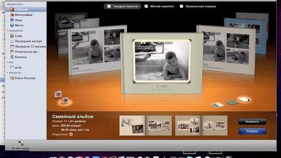Click the full screen arrows icon
Screen dimensions: 281x158
click(21, 143)
